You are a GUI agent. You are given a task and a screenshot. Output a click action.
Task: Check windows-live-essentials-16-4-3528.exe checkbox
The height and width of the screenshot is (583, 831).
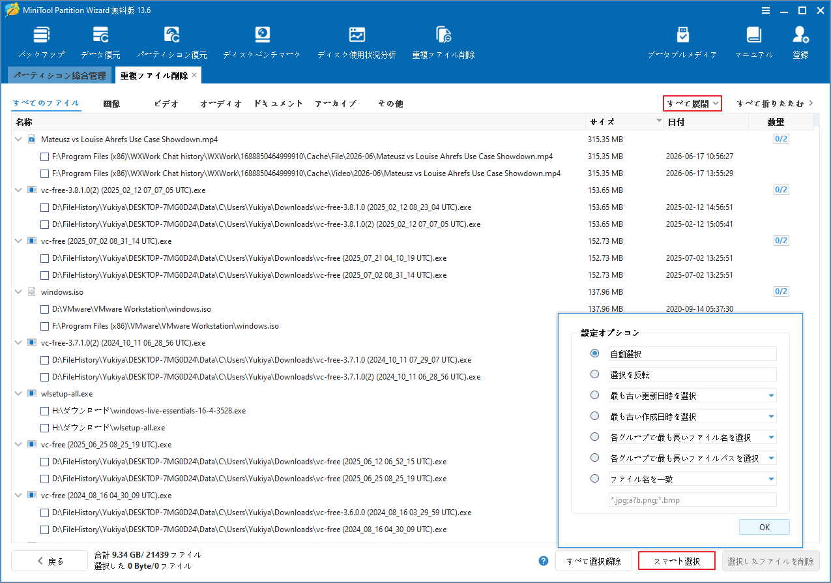(x=44, y=411)
